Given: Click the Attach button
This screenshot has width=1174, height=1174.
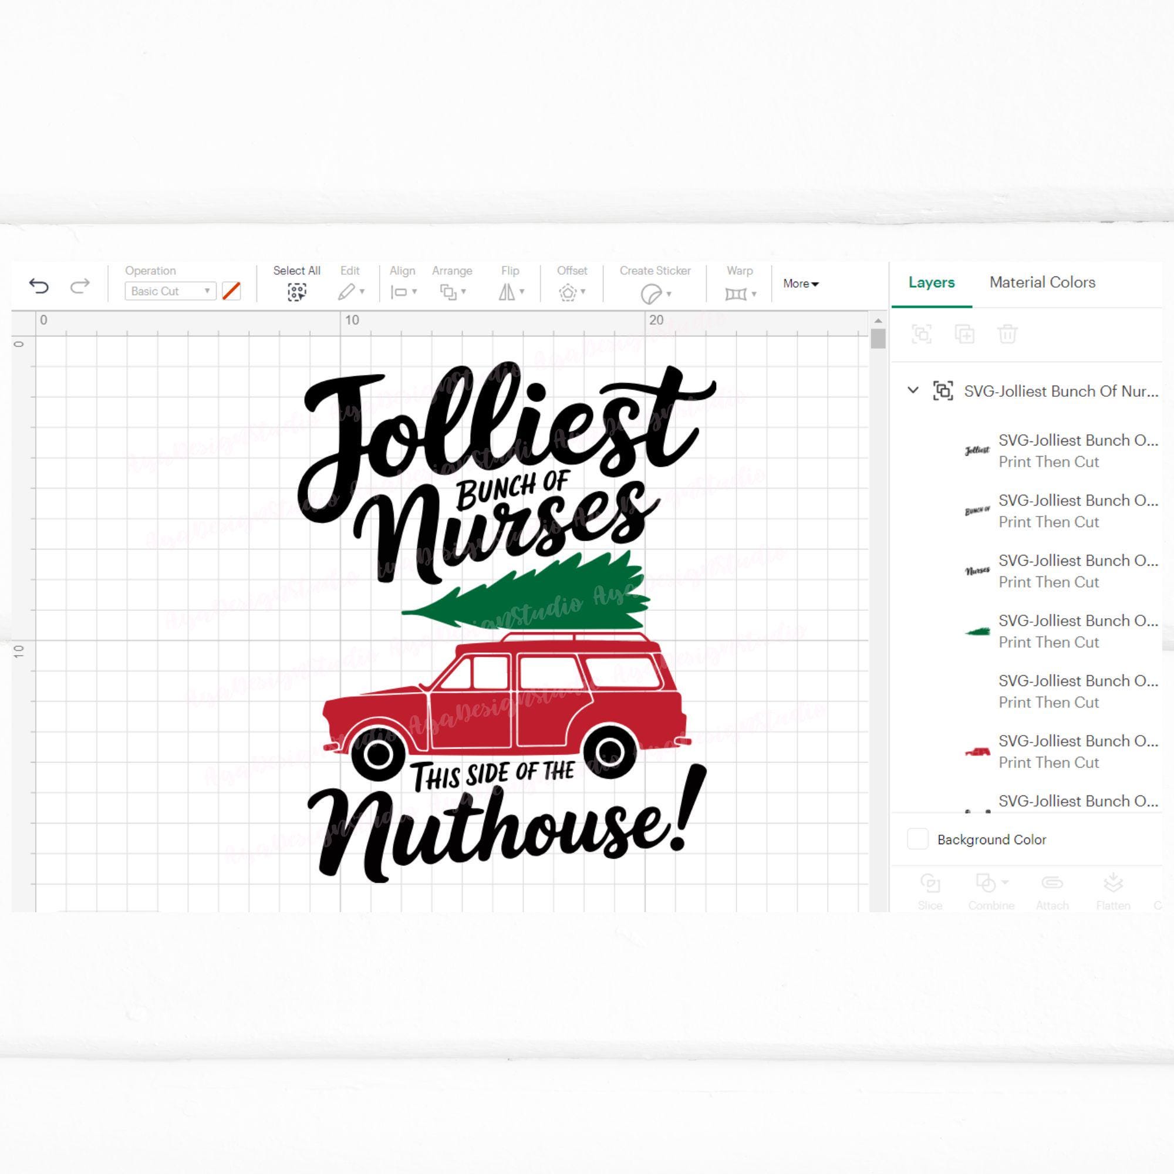Looking at the screenshot, I should (x=1052, y=892).
